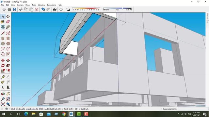
Task: Activate the Move tool
Action: click(3, 60)
